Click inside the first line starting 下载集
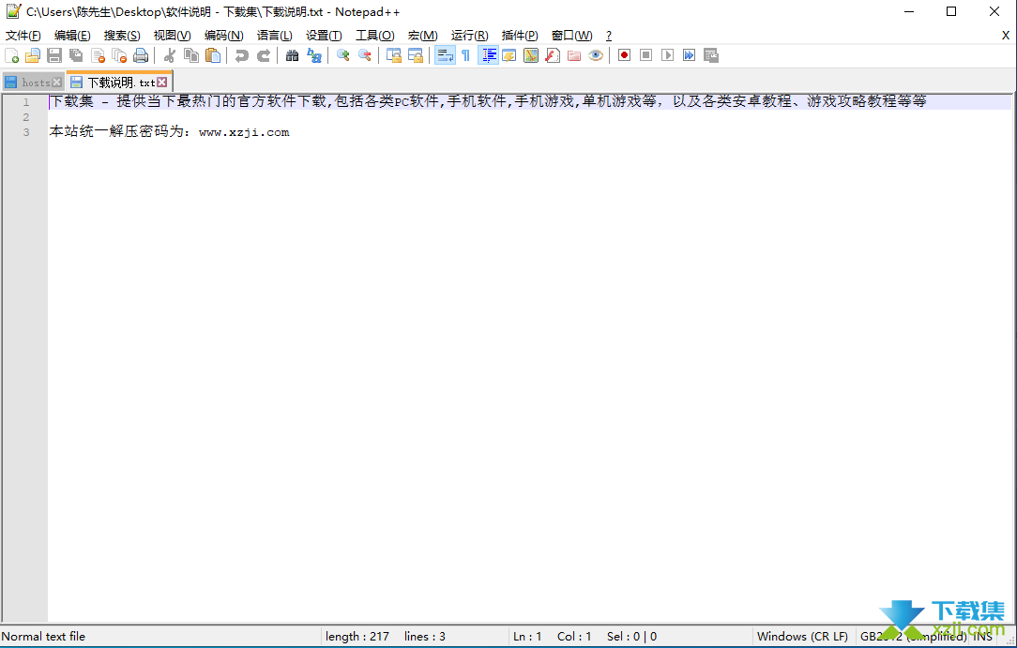This screenshot has height=648, width=1017. pos(488,101)
